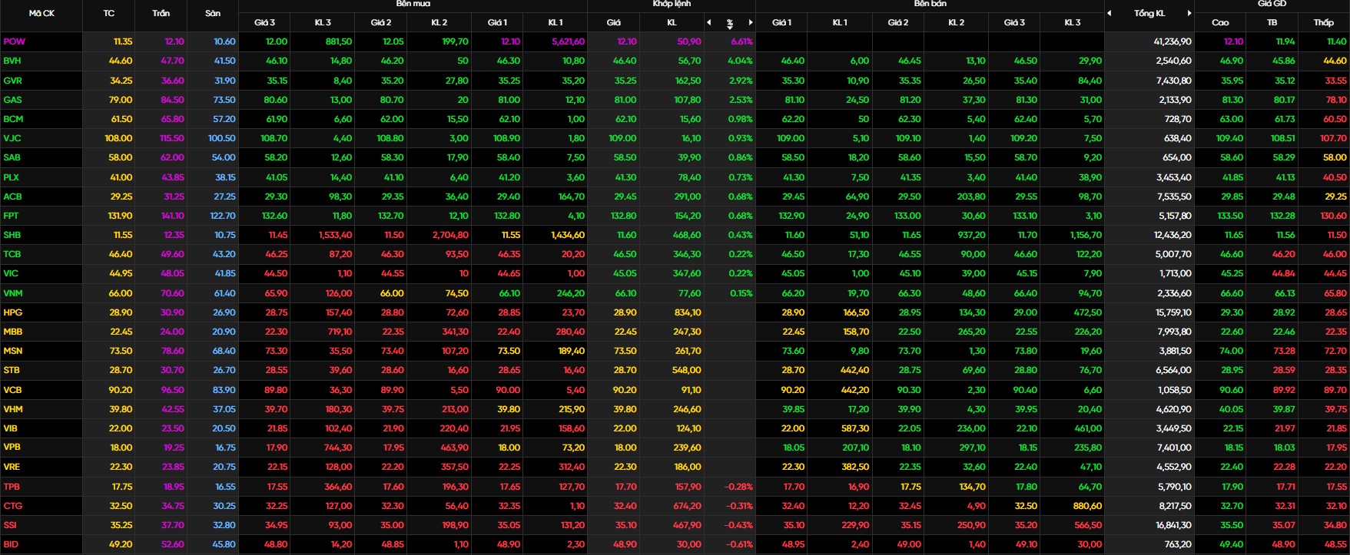Screen dimensions: 1350x555
Task: Open the BCM stock symbol
Action: 13,119
